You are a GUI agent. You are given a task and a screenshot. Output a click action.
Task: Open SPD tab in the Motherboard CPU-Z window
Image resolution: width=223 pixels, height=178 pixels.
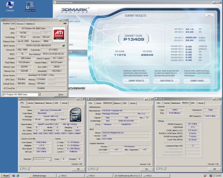click(125, 103)
